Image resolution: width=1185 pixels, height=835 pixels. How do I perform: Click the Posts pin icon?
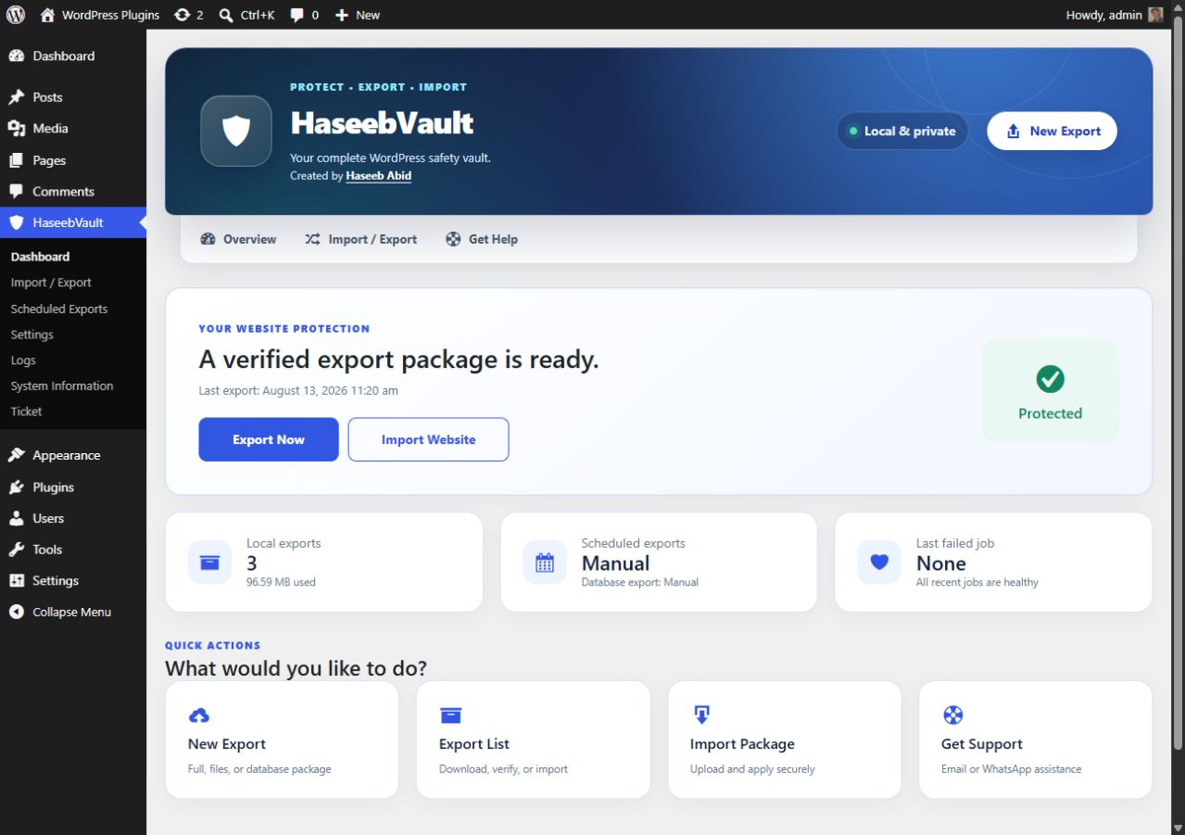17,97
